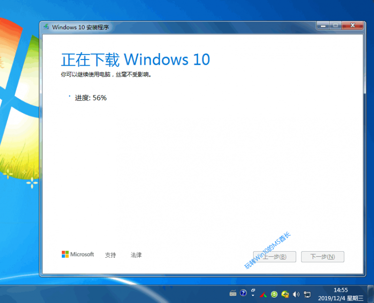This screenshot has height=303, width=374.
Task: Click the Show desktop strip at taskbar end
Action: pyautogui.click(x=371, y=294)
